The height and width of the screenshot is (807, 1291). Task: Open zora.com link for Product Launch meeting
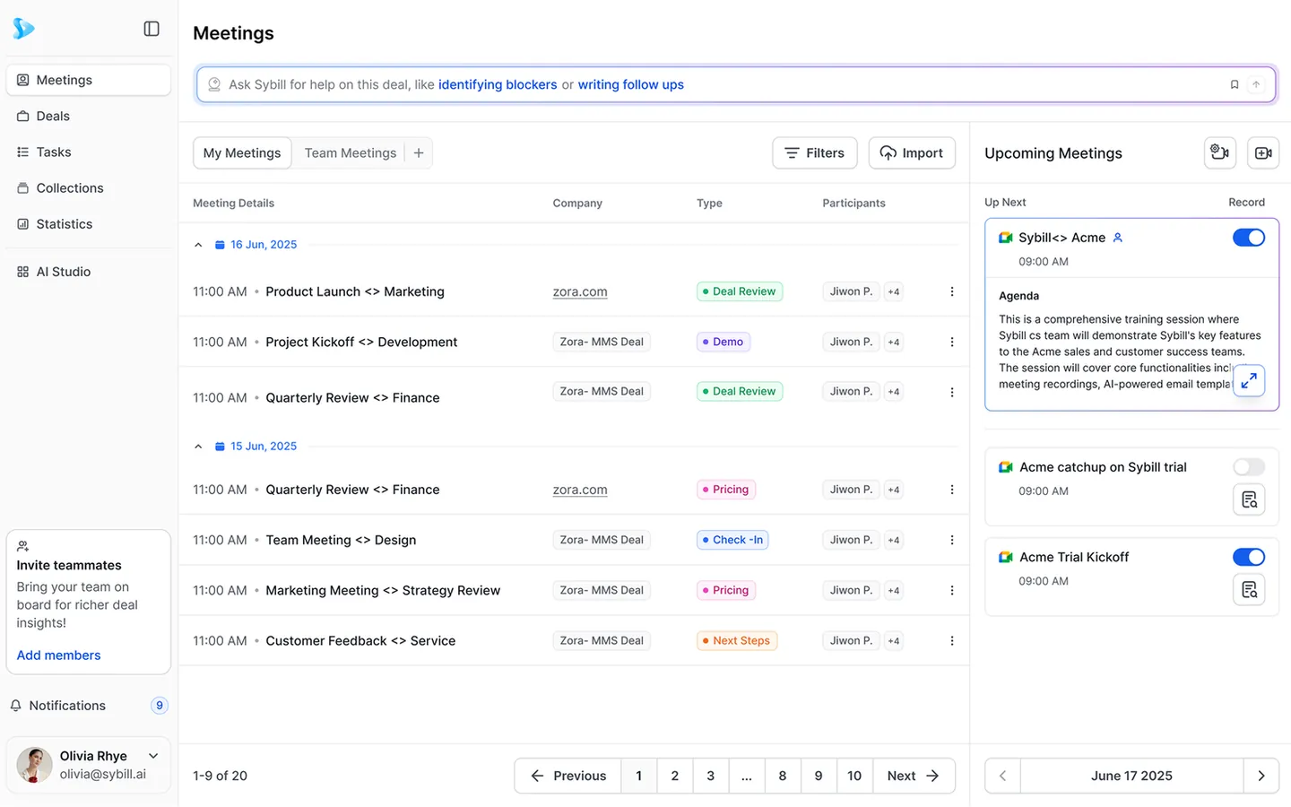point(580,291)
